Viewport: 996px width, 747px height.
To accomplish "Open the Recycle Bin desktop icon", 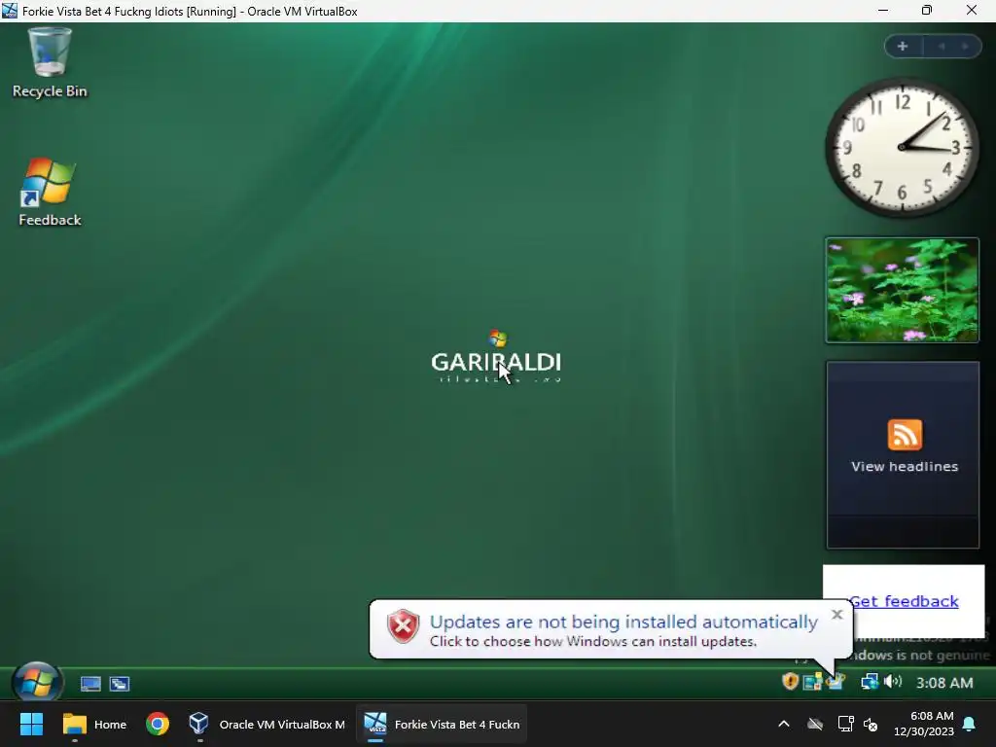I will click(50, 62).
